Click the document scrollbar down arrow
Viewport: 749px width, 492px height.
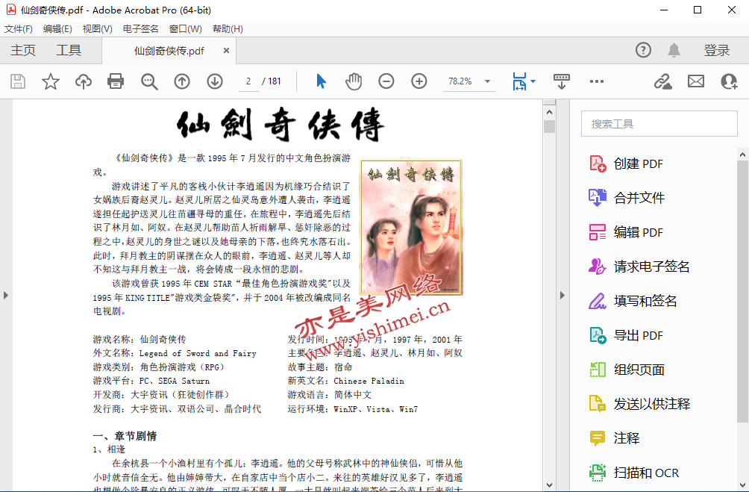[549, 485]
